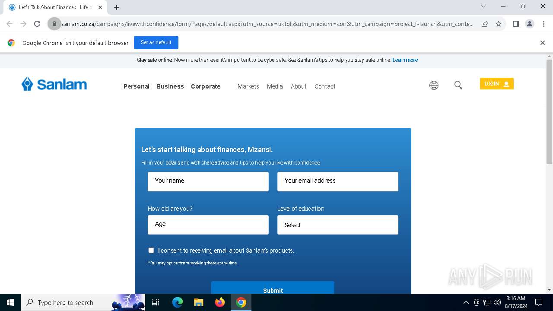Focus the Your name field

208,181
